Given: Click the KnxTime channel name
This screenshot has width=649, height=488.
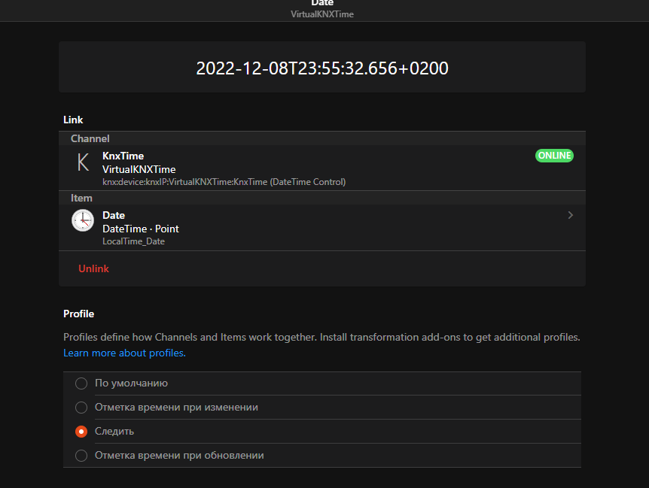Looking at the screenshot, I should (x=123, y=156).
